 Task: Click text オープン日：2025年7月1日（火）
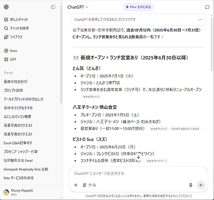click(107, 76)
